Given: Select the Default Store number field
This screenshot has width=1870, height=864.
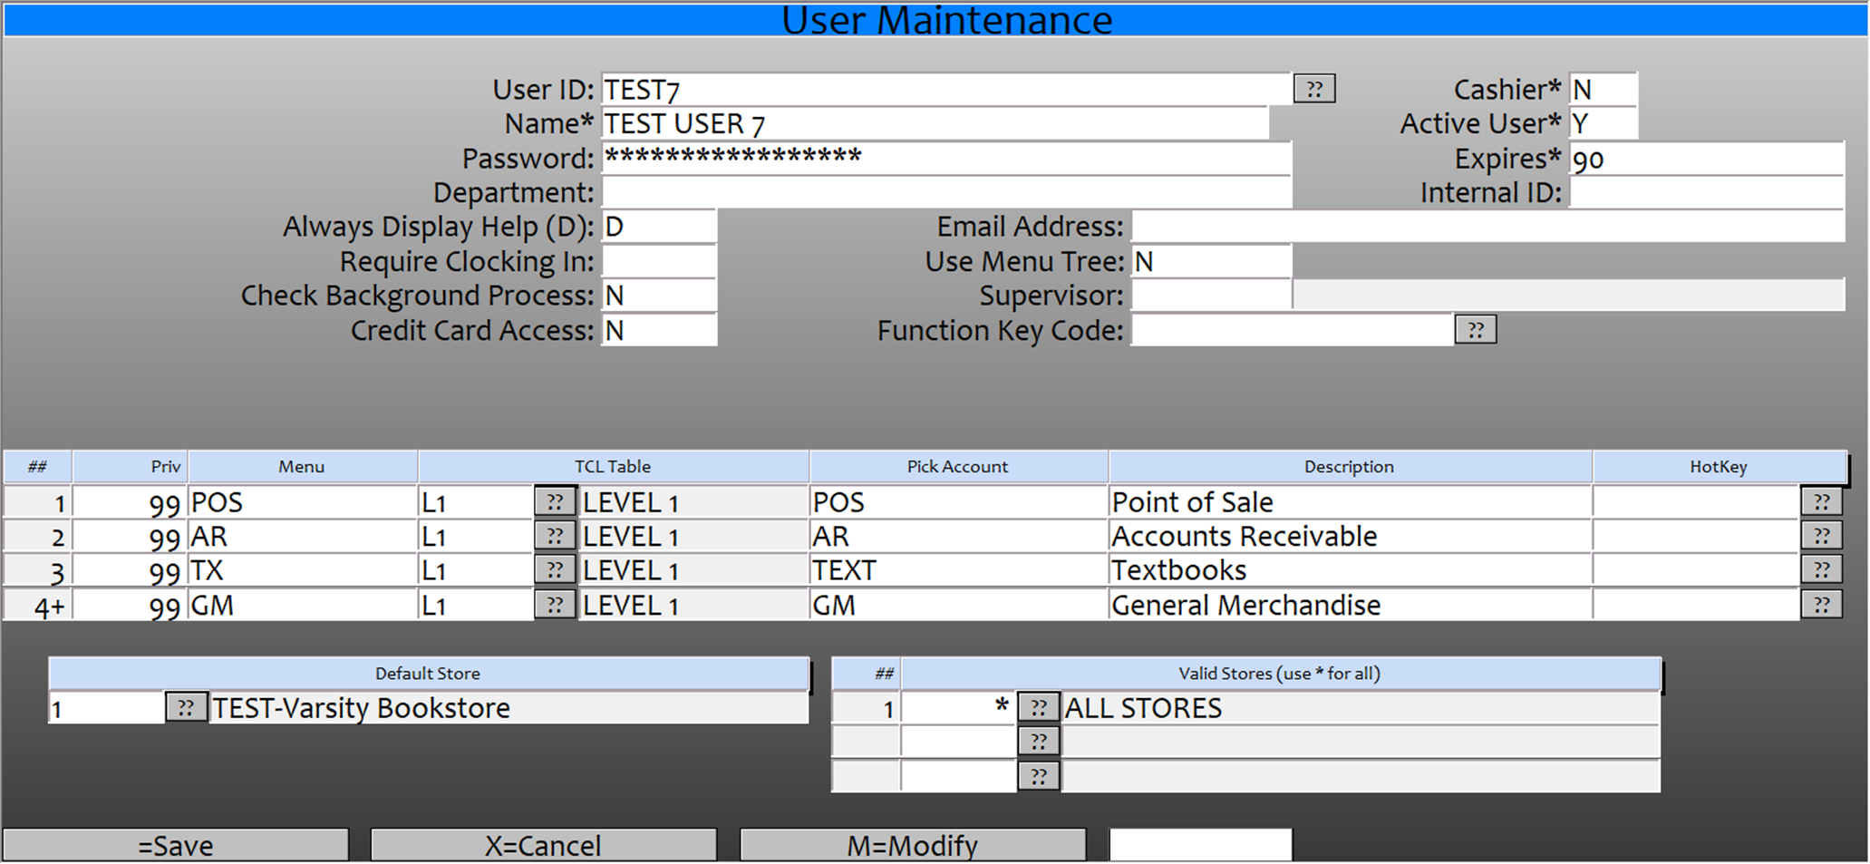Looking at the screenshot, I should 107,707.
